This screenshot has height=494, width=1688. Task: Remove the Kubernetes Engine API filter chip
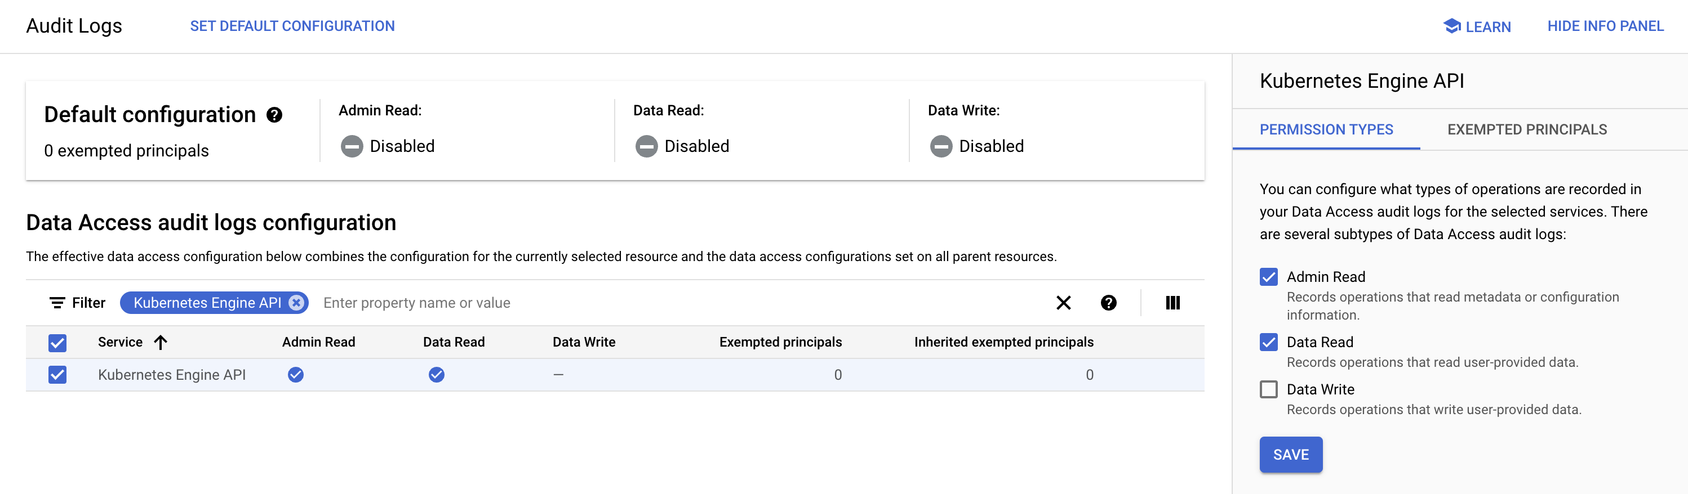(x=297, y=302)
